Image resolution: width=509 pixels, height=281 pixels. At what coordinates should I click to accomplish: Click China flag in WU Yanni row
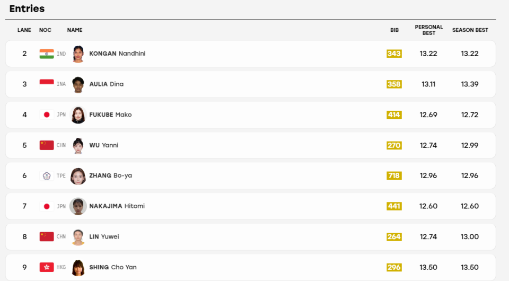[47, 145]
